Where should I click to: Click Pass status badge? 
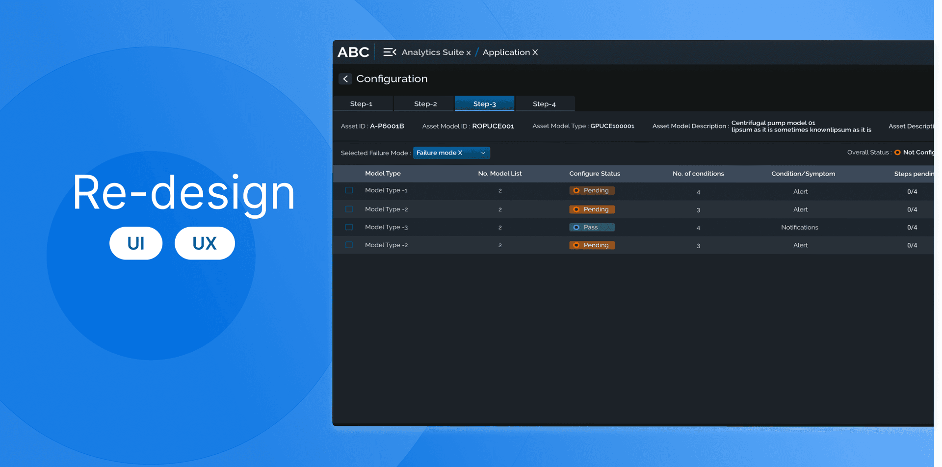[592, 227]
